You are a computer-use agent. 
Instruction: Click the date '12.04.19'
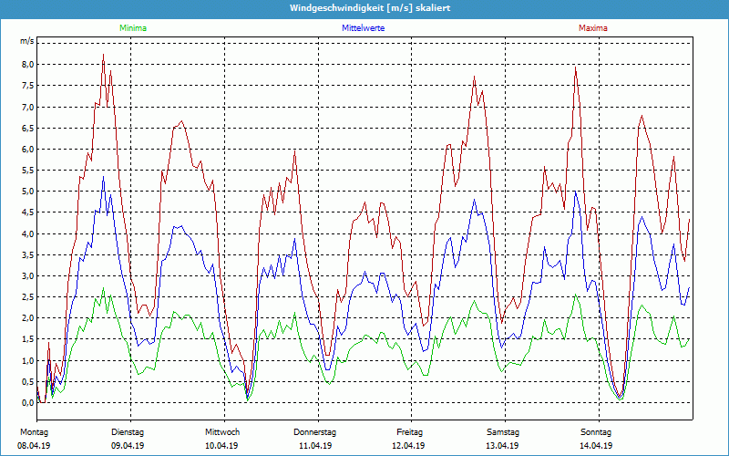click(408, 446)
